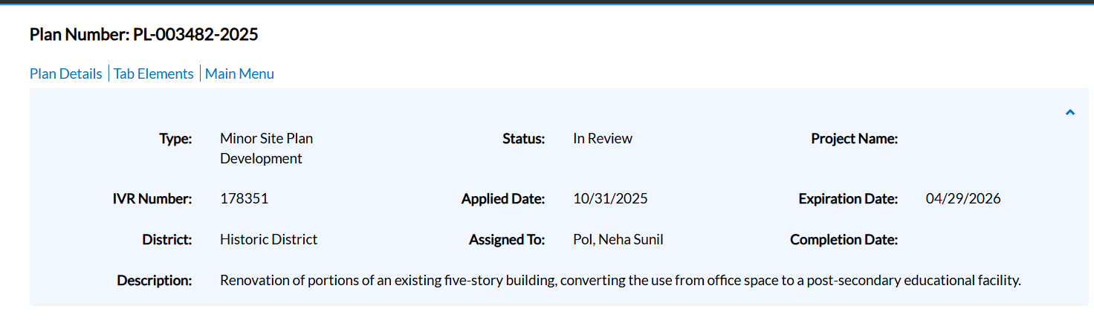Click the expiration date 04/29/2026
The height and width of the screenshot is (329, 1094).
(x=962, y=198)
